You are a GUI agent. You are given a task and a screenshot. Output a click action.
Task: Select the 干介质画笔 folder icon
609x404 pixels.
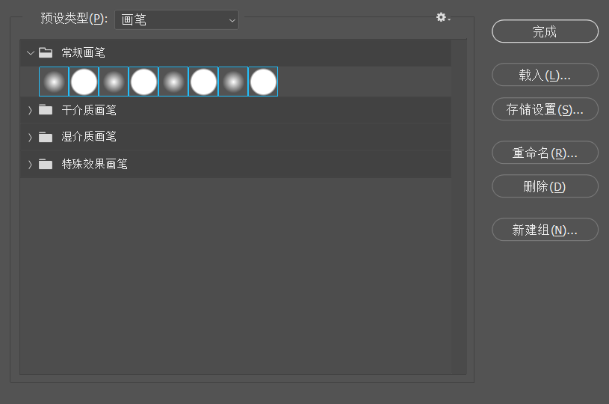[x=46, y=110]
